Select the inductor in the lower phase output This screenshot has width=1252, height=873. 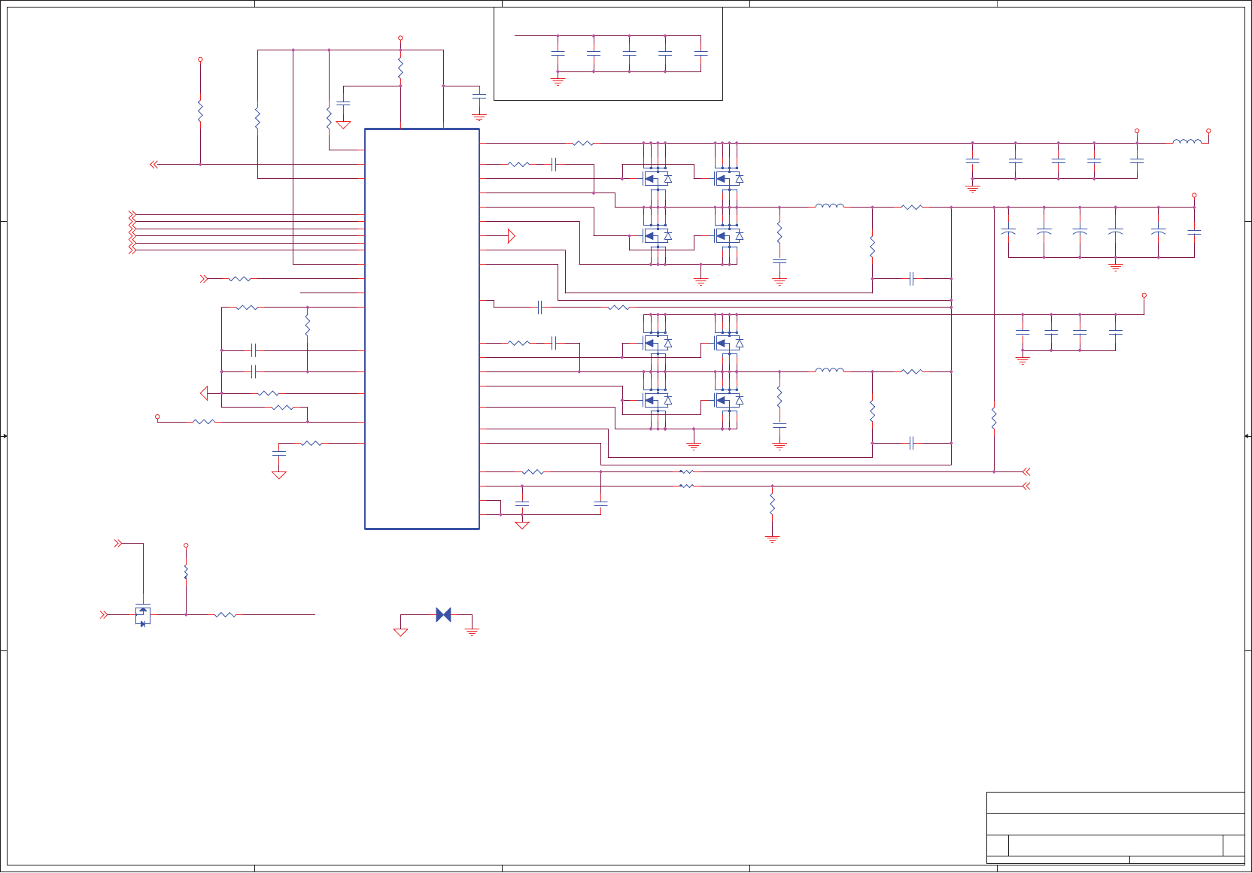pos(829,370)
